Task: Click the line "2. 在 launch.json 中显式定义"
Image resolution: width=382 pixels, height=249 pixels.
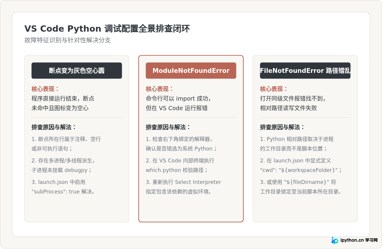Action: [x=296, y=161]
